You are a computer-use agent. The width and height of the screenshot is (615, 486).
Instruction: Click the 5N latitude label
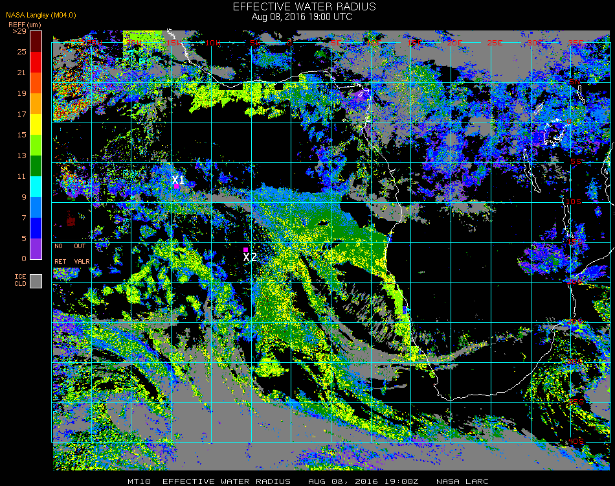pyautogui.click(x=575, y=82)
